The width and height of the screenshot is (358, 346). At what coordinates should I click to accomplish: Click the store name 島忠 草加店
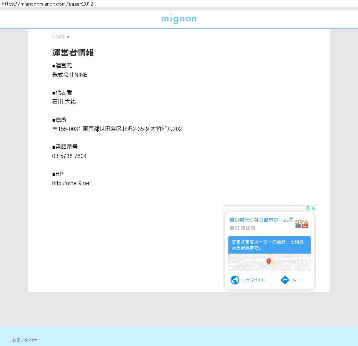[x=242, y=228]
